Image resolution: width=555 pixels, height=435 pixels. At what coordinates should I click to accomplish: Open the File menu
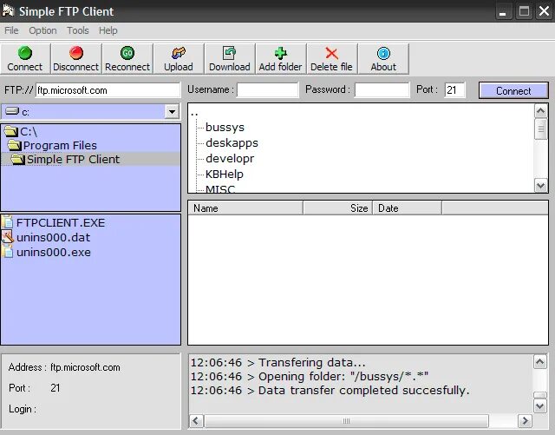click(11, 30)
